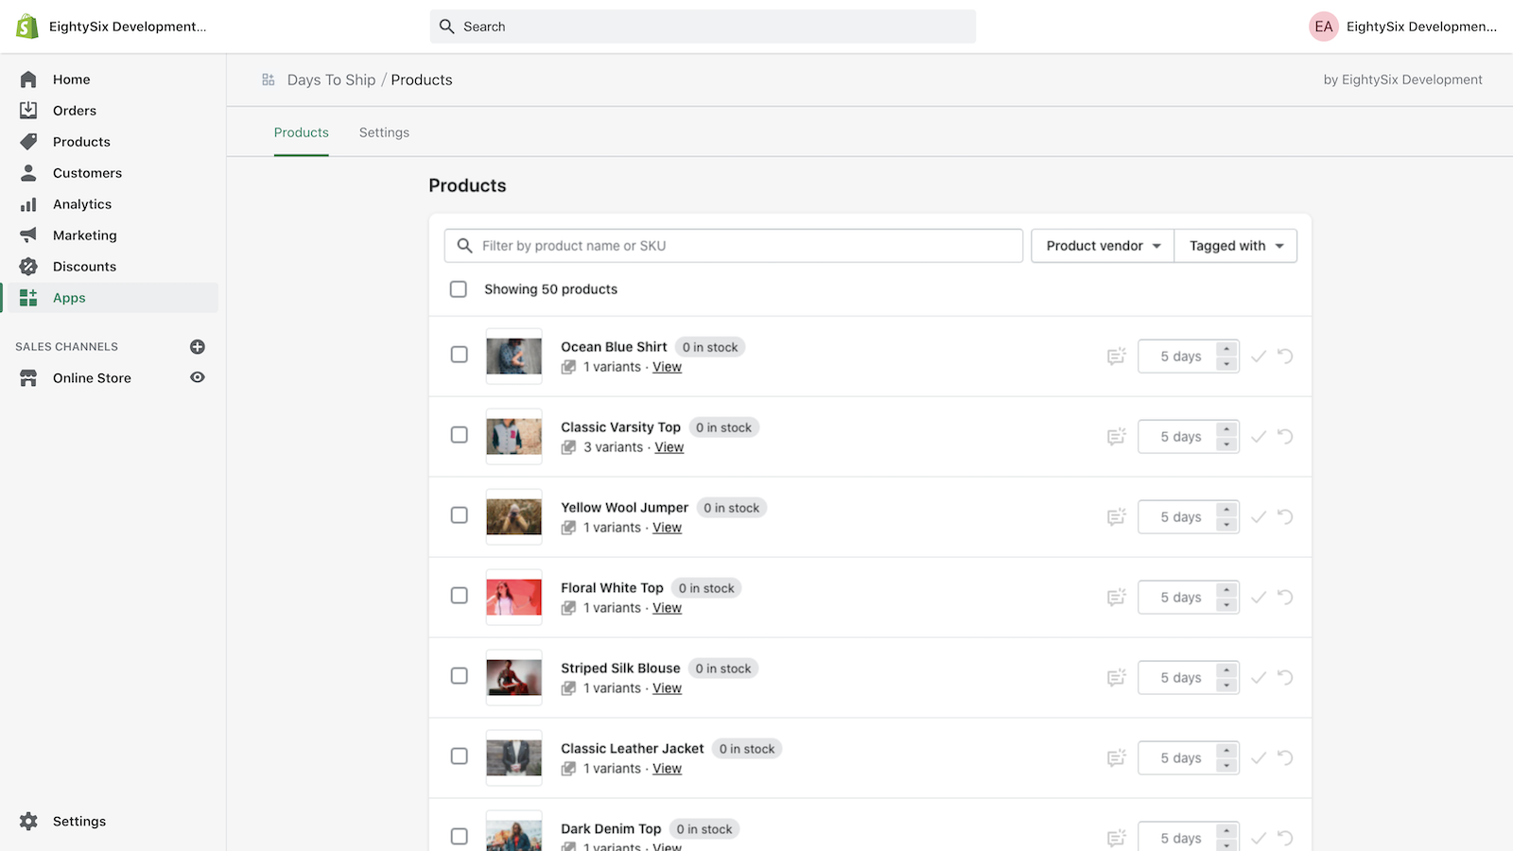Expand the Tagged with filter

[1236, 246]
